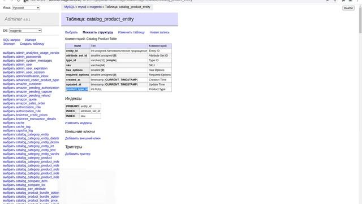Open the Новая запись tab
Image resolution: width=362 pixels, height=204 pixels.
coord(160,32)
